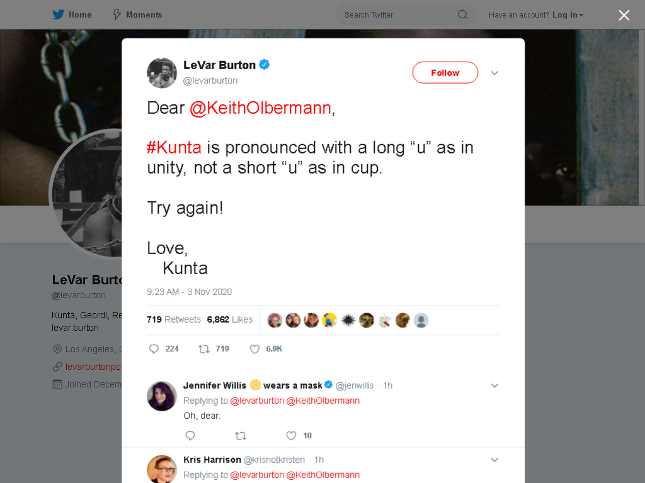View the 6,862 Likes list

pos(229,319)
